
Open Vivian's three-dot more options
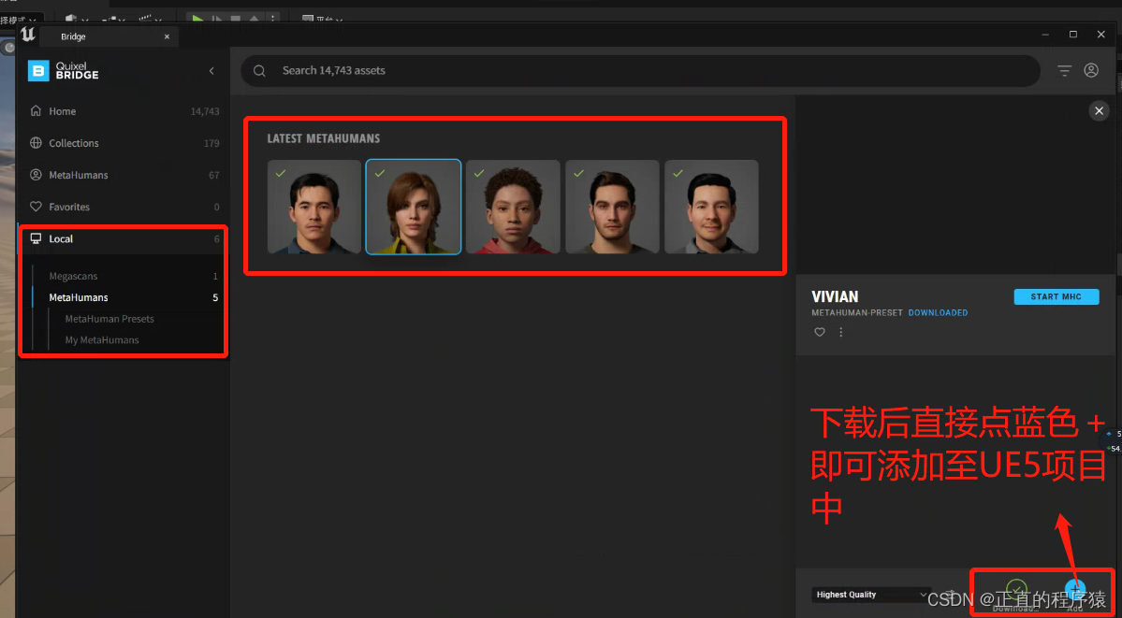[840, 332]
